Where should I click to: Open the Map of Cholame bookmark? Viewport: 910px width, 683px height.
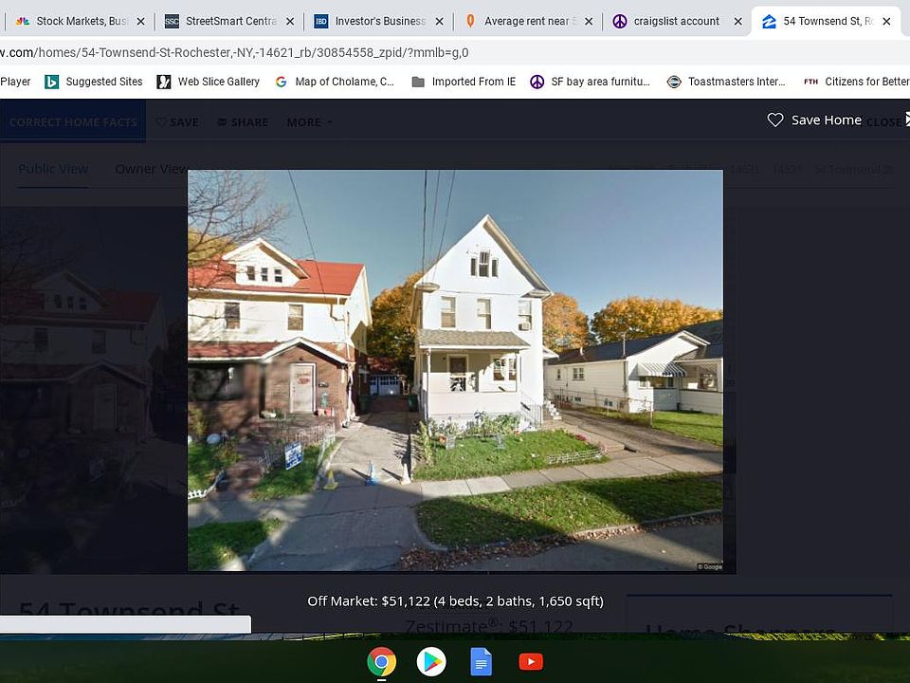(335, 82)
